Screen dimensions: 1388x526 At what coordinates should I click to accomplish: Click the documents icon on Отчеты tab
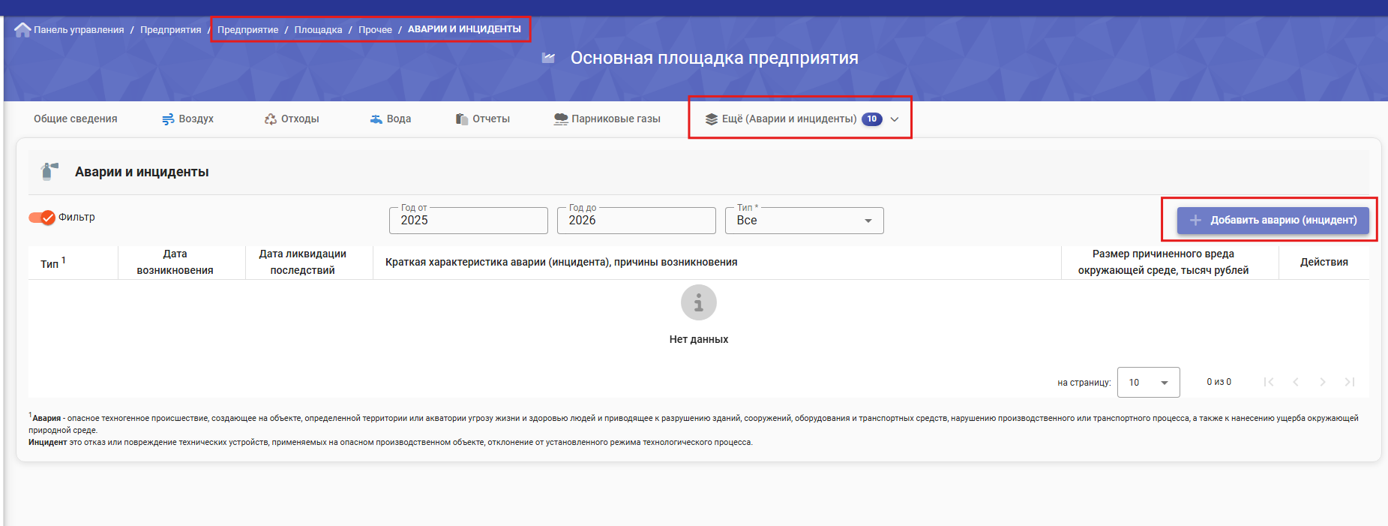(462, 119)
